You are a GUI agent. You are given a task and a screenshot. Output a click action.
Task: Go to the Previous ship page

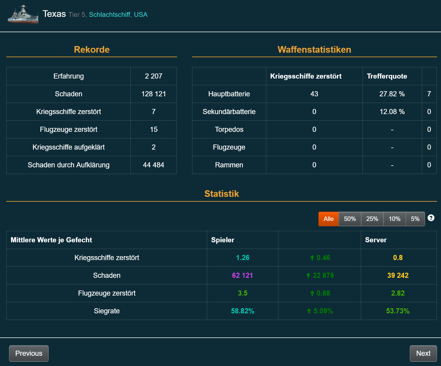pyautogui.click(x=29, y=353)
